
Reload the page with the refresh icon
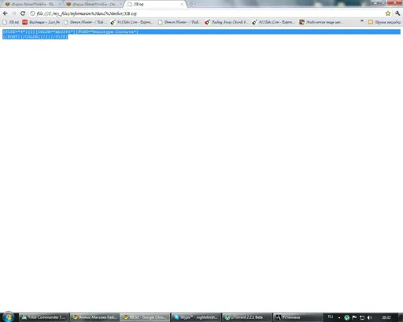(x=23, y=13)
